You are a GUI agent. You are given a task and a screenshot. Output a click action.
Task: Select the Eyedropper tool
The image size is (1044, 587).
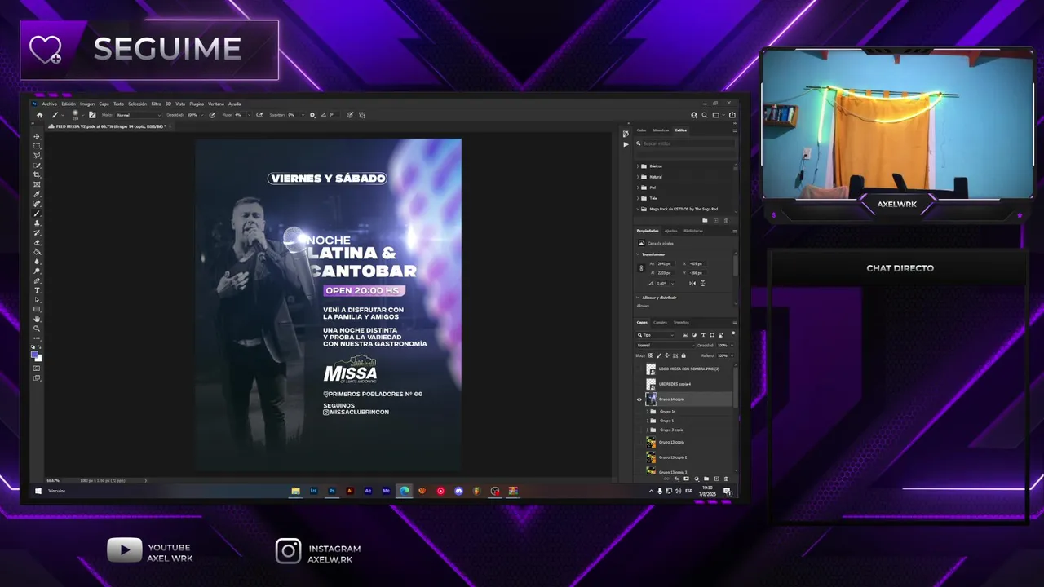pyautogui.click(x=38, y=193)
